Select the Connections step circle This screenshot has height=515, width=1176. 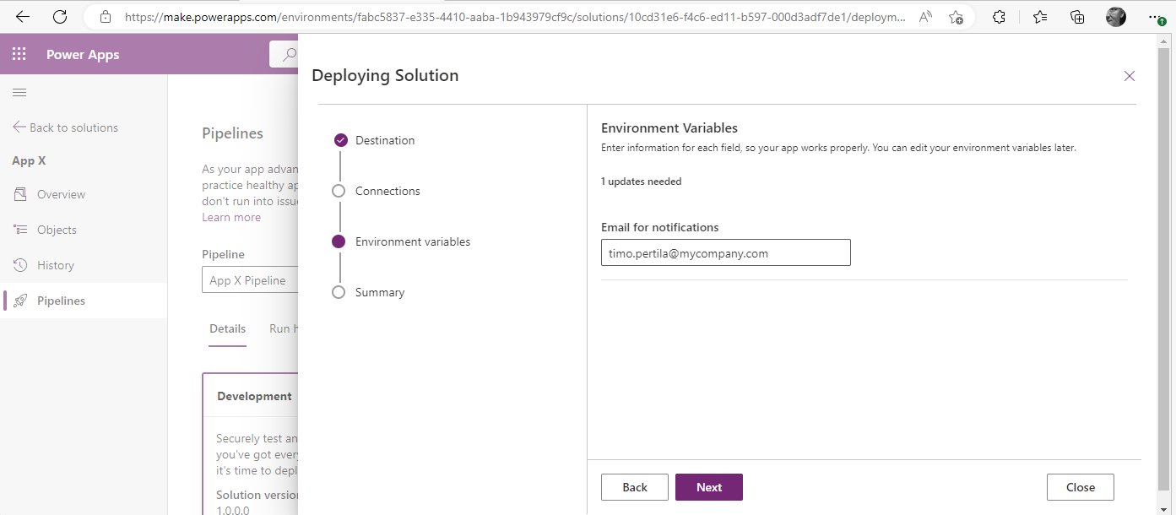[339, 191]
